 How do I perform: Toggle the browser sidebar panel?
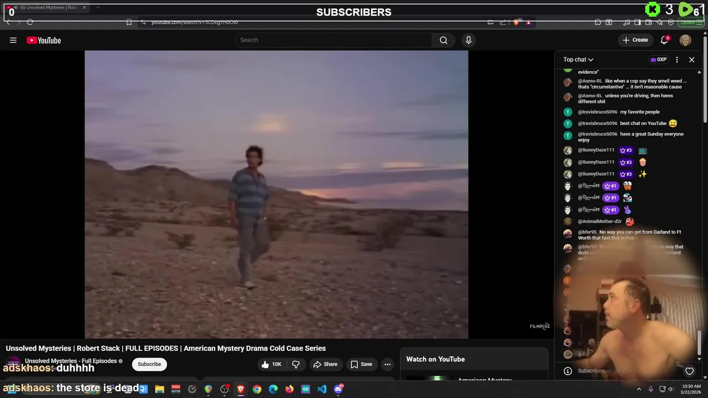[637, 22]
